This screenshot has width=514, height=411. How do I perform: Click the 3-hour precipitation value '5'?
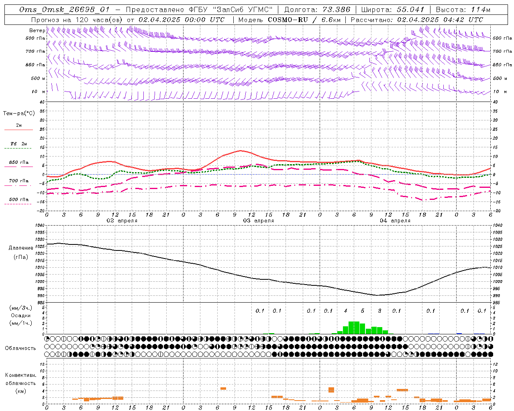(363, 311)
